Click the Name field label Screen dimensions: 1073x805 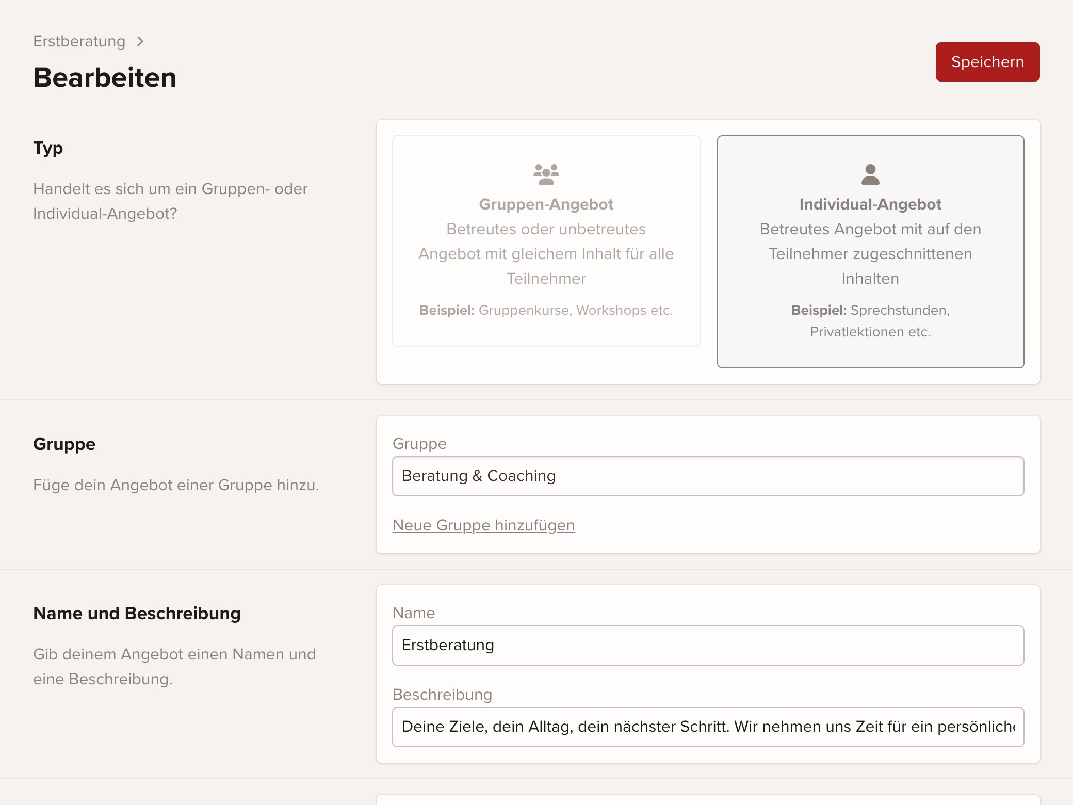point(414,613)
